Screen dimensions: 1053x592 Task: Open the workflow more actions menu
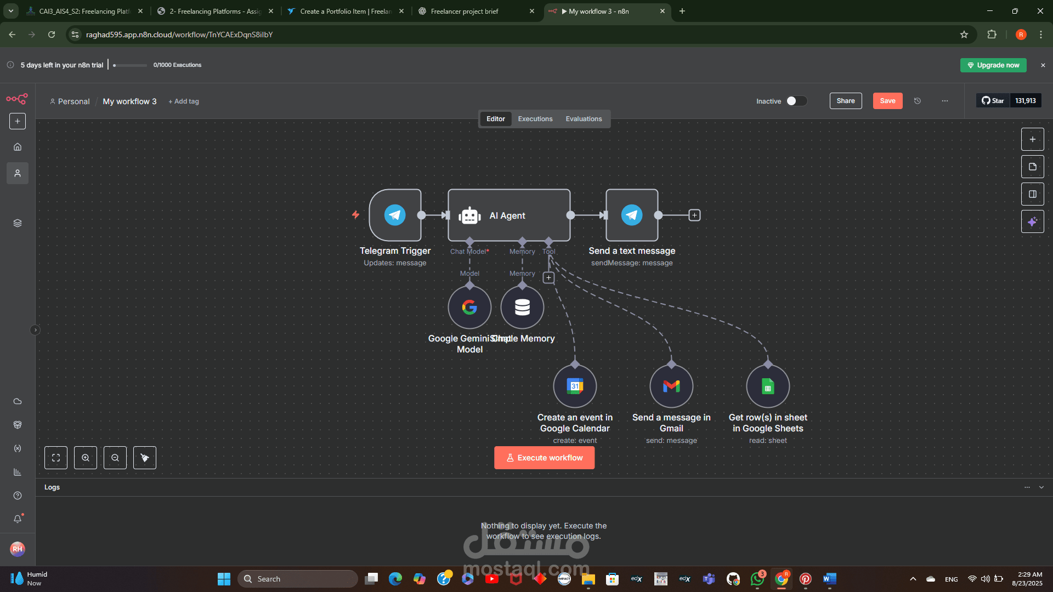coord(945,101)
